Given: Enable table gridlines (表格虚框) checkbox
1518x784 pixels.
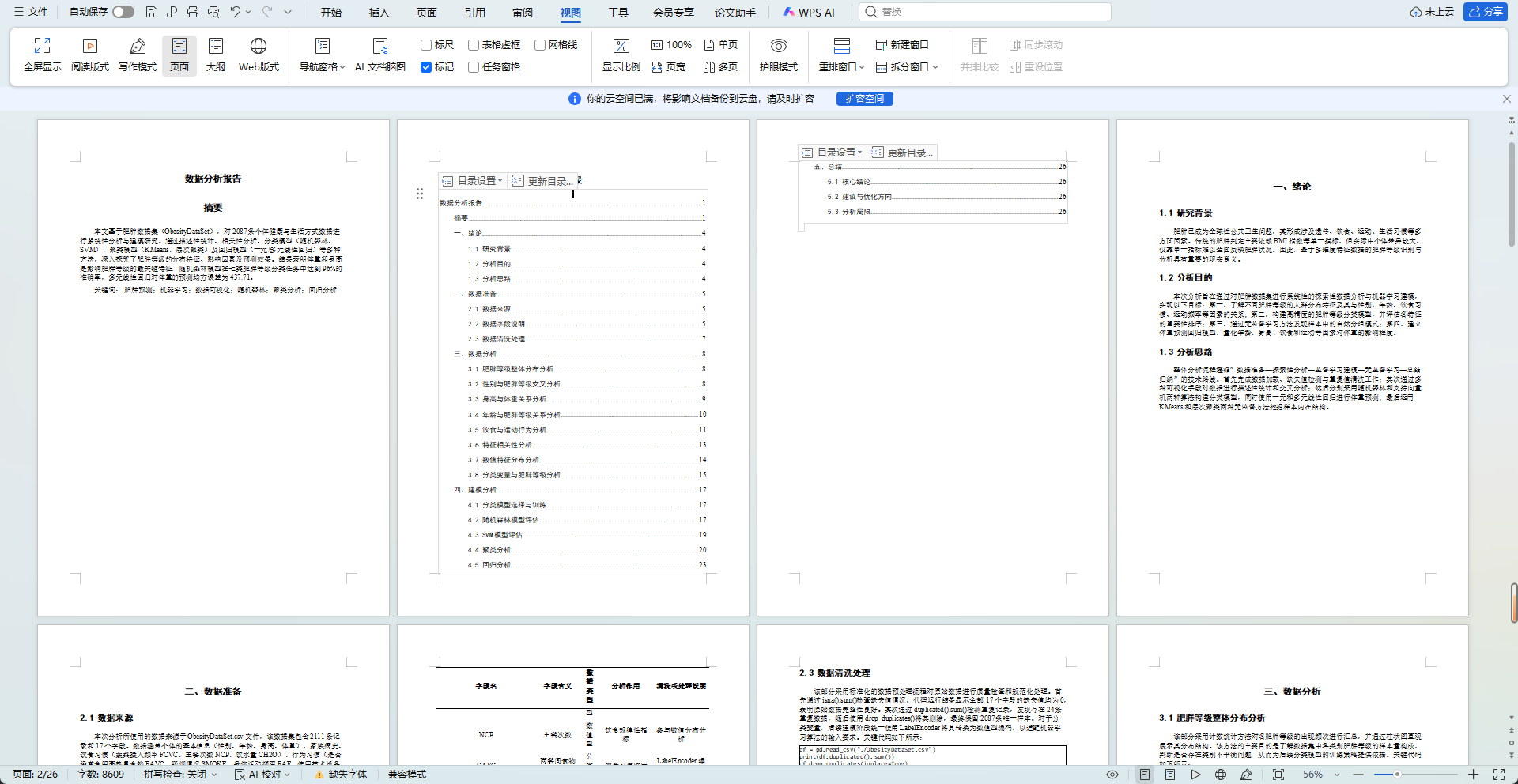Looking at the screenshot, I should click(474, 45).
